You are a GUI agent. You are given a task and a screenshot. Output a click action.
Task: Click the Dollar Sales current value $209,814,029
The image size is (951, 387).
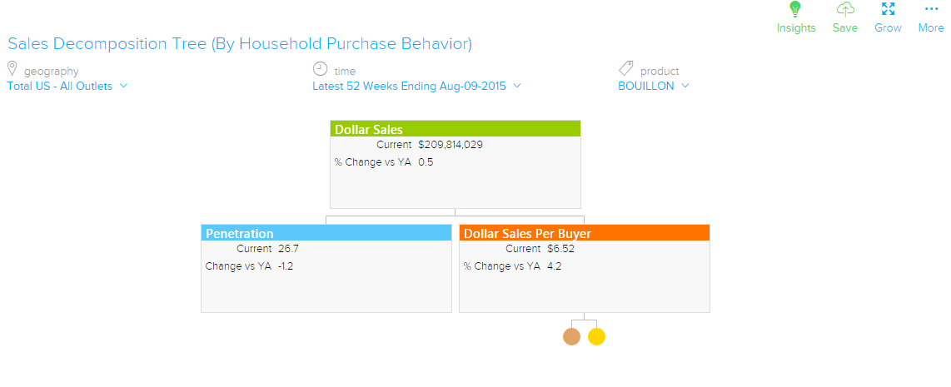(x=451, y=145)
